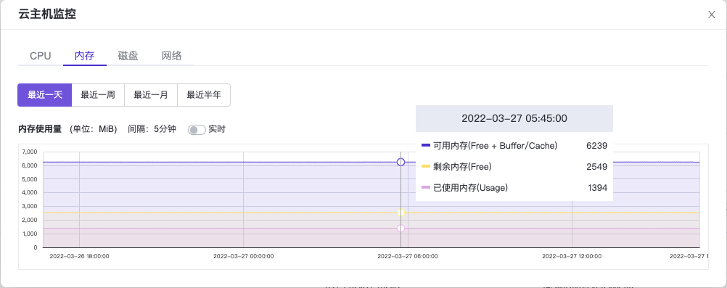The height and width of the screenshot is (288, 727).
Task: Click the purple 可用内存 legend color marker
Action: 426,146
